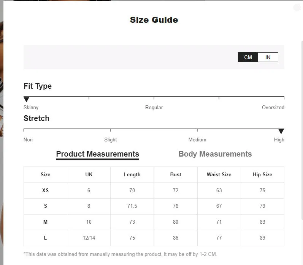303x265 pixels.
Task: Switch units to CM
Action: (248, 57)
